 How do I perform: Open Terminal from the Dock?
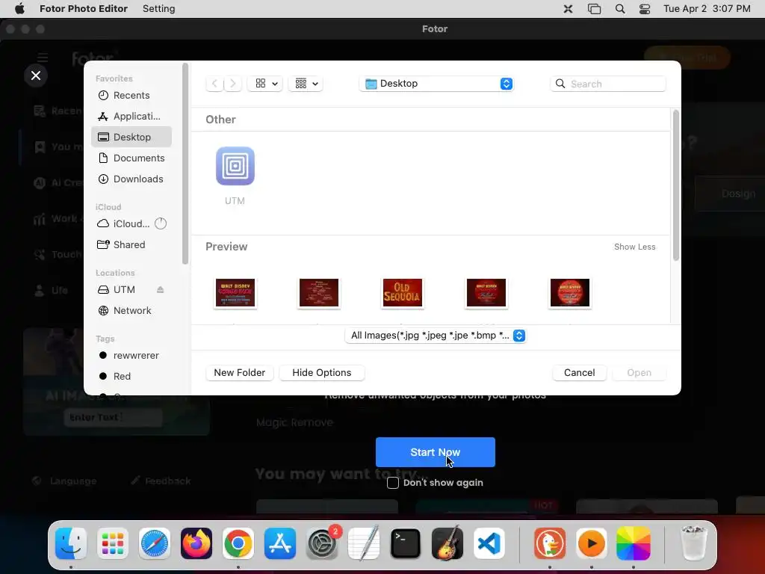coord(406,543)
